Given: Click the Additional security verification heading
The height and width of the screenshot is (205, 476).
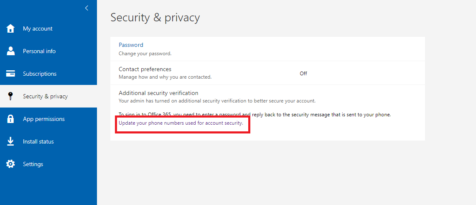Looking at the screenshot, I should click(x=158, y=93).
